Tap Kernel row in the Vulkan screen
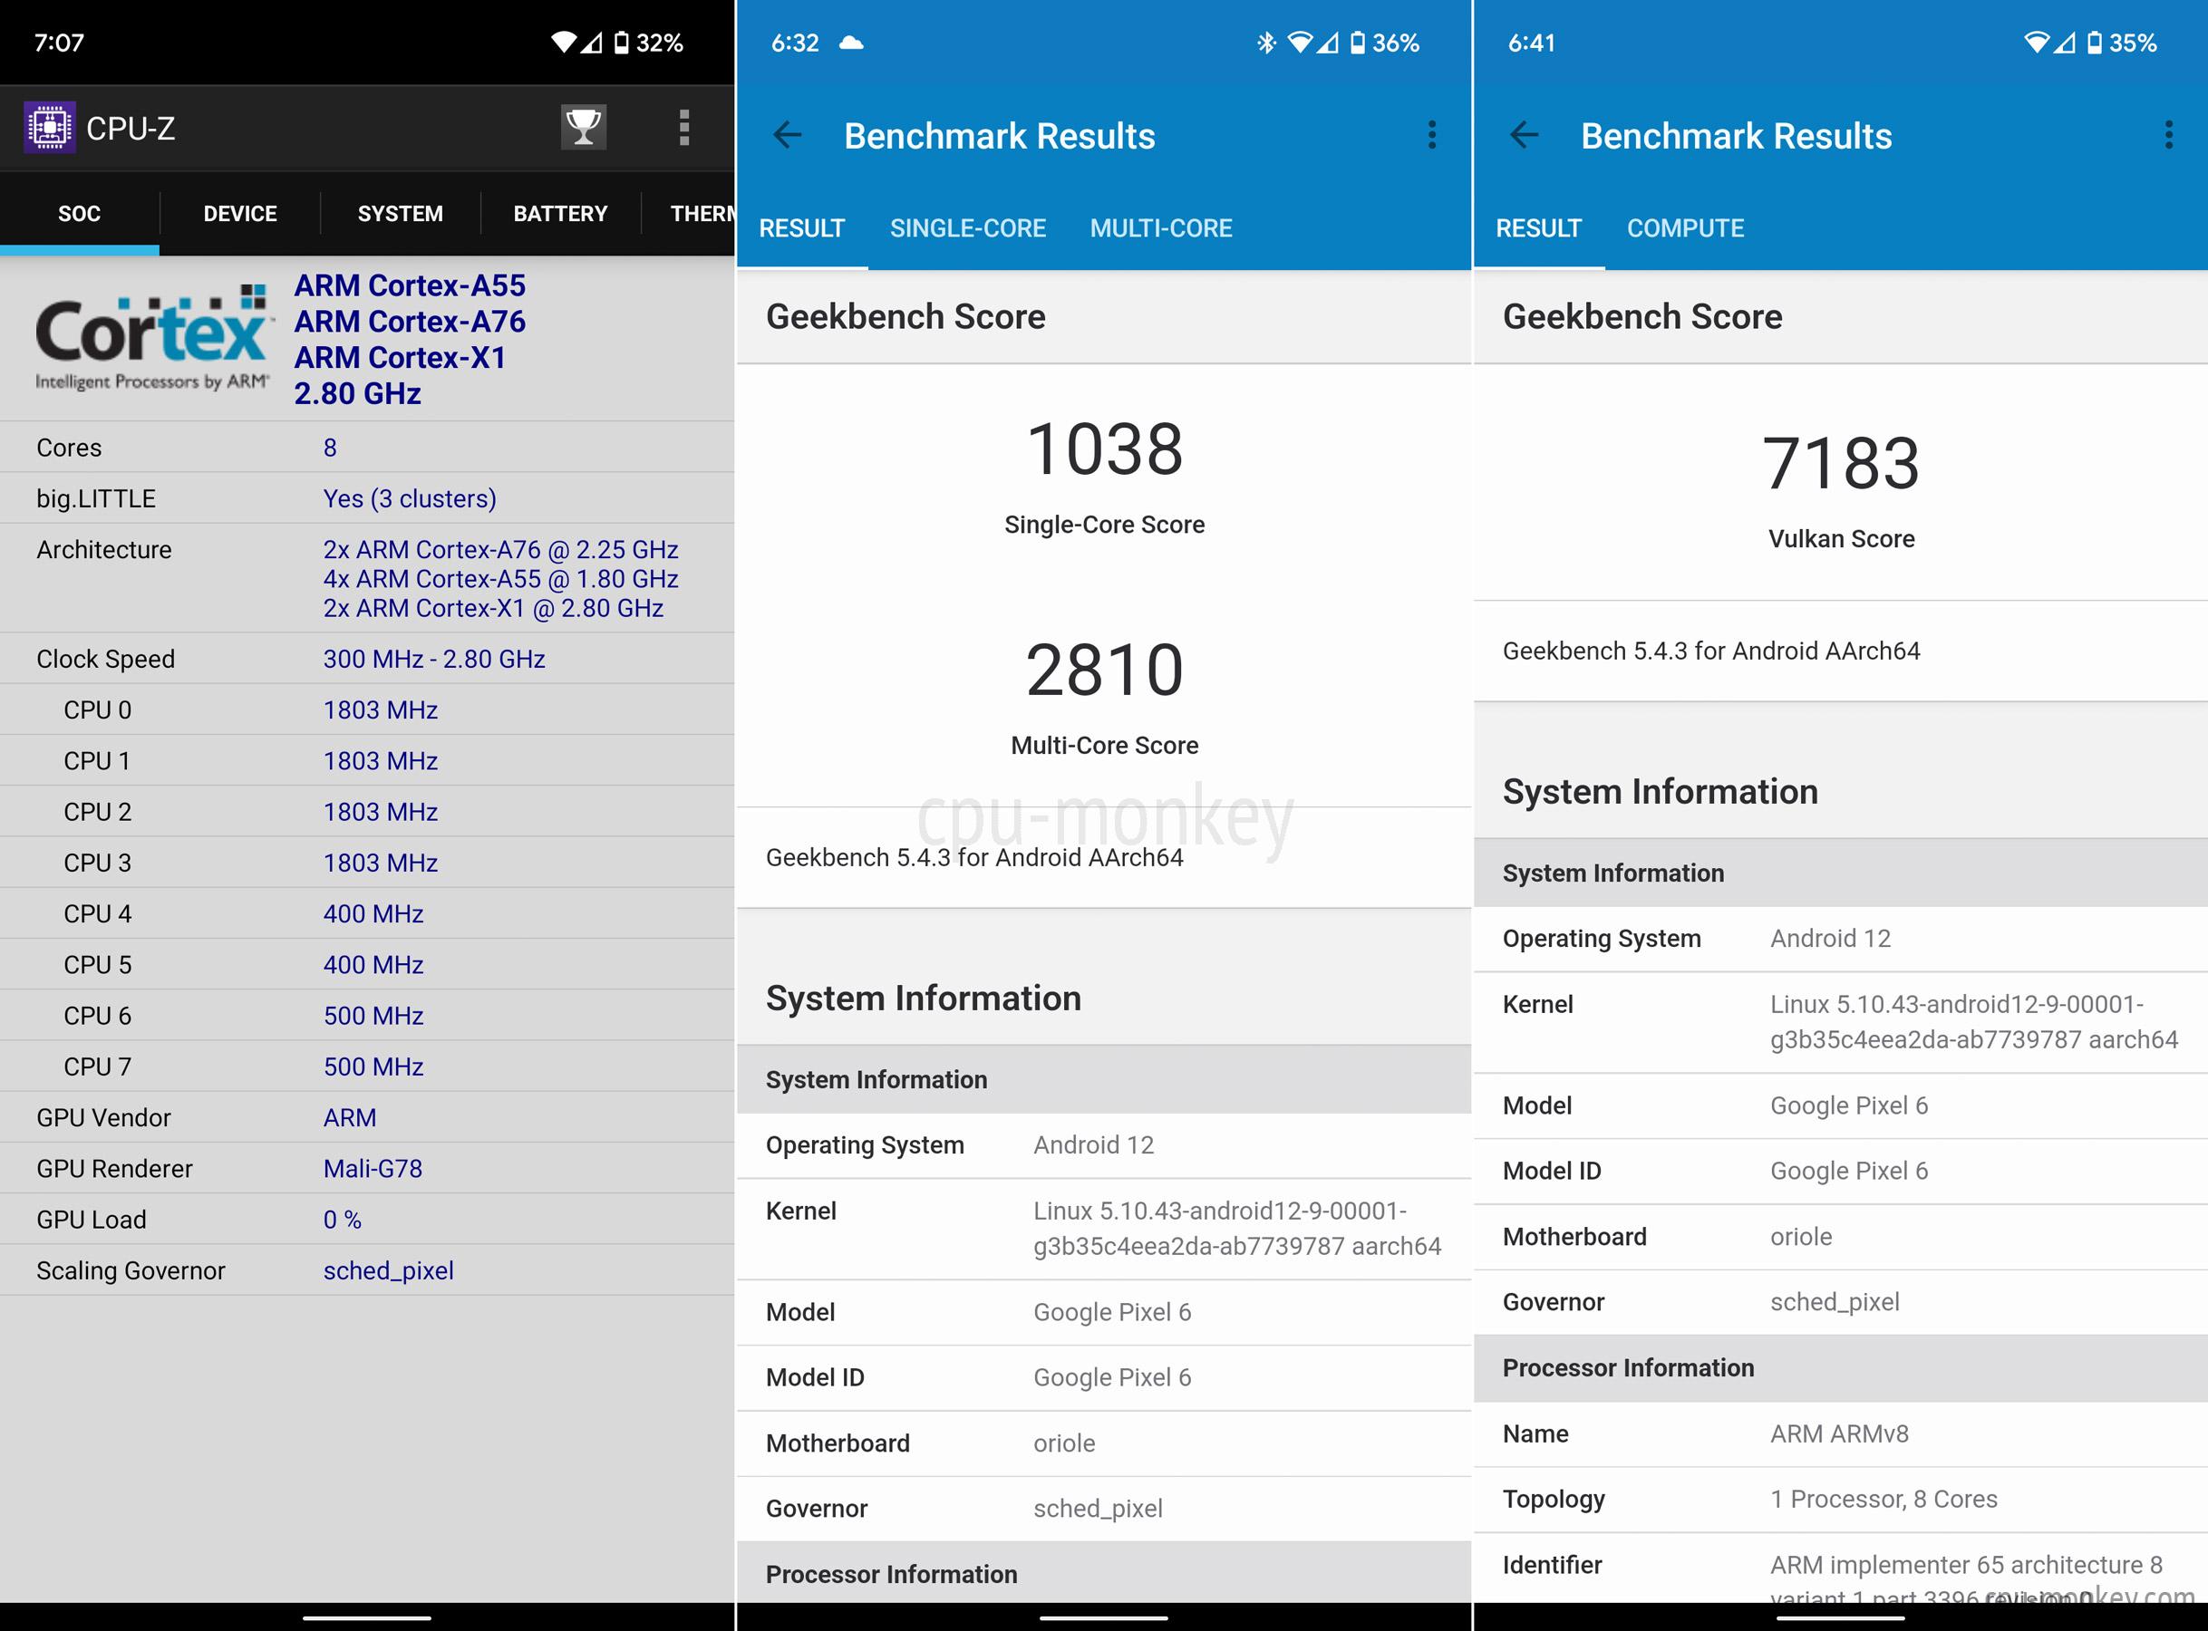The width and height of the screenshot is (2208, 1631). [1841, 1022]
